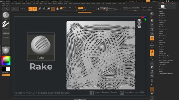The image size is (179, 100).
Task: Click the Z Intensity slider
Action: coord(87,10)
